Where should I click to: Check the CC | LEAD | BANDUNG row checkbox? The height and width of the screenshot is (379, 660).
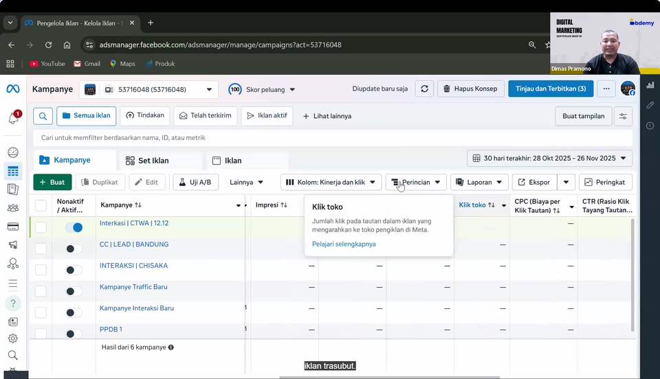click(x=41, y=249)
